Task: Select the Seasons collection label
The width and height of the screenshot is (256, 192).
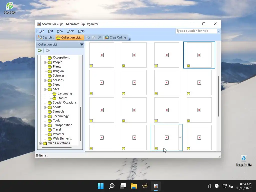Action: [58, 80]
